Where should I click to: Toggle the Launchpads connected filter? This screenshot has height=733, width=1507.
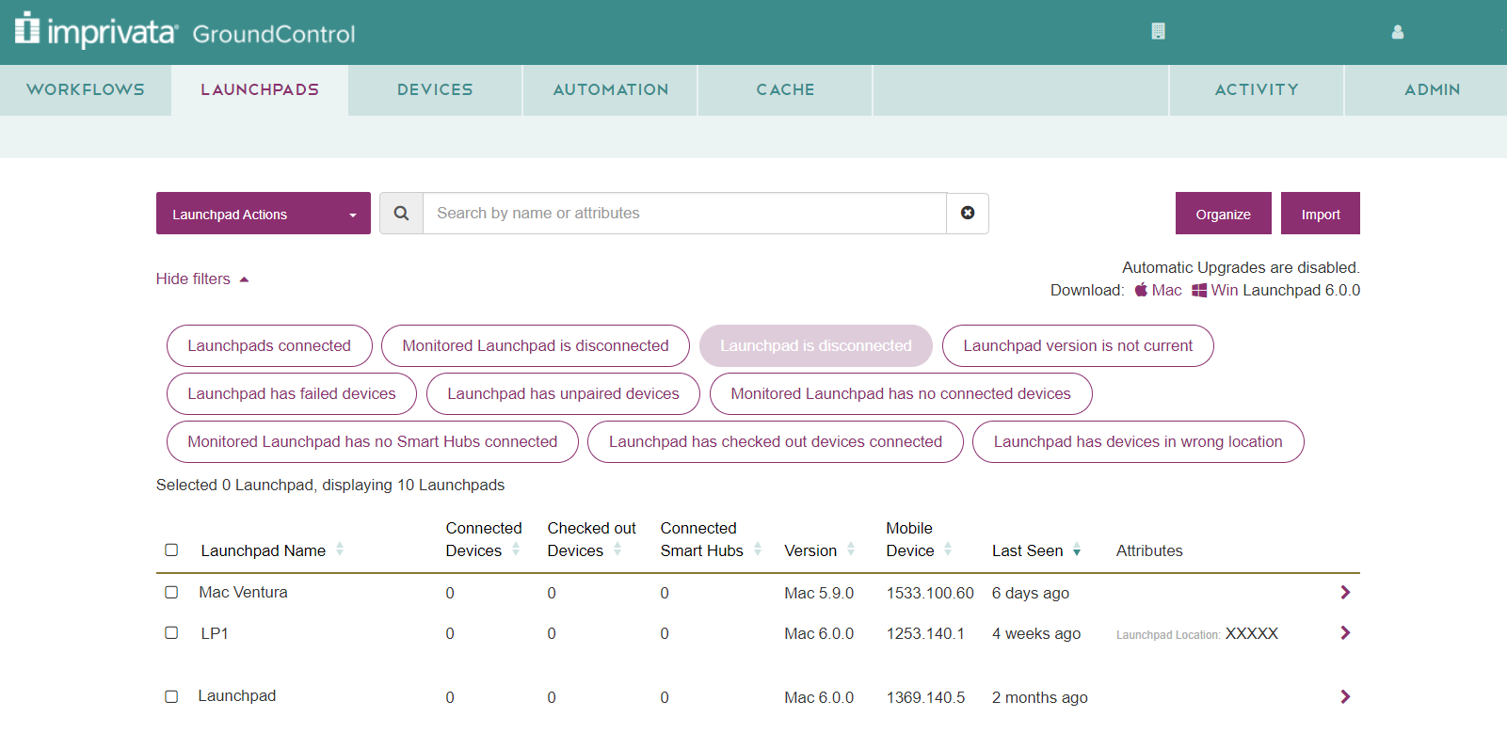tap(269, 345)
